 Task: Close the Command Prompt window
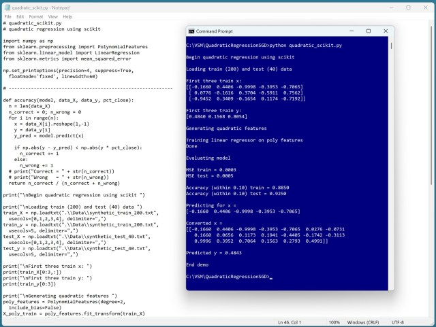386,31
